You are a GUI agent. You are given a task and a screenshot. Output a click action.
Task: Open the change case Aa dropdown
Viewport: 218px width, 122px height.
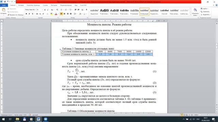pos(52,10)
